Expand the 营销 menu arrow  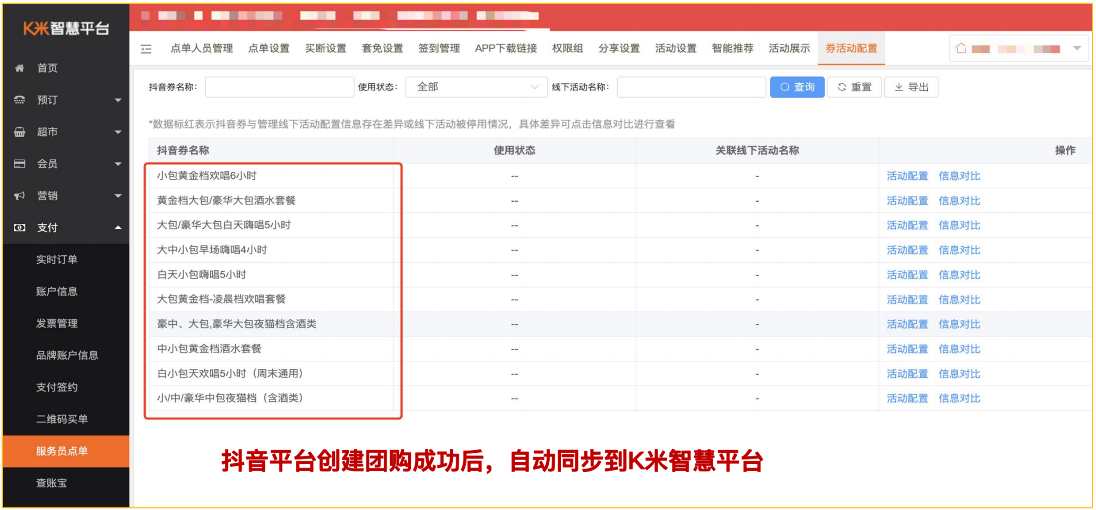pos(118,196)
